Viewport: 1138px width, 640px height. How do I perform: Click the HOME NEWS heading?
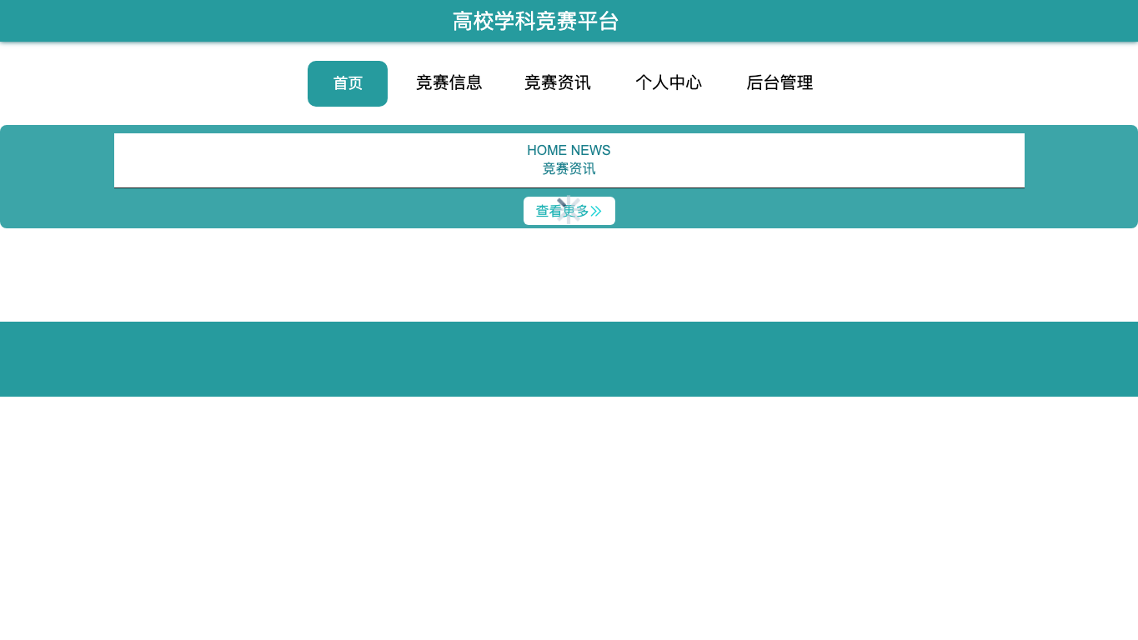tap(569, 151)
